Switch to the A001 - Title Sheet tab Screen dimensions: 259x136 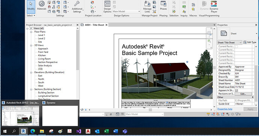pyautogui.click(x=94, y=25)
